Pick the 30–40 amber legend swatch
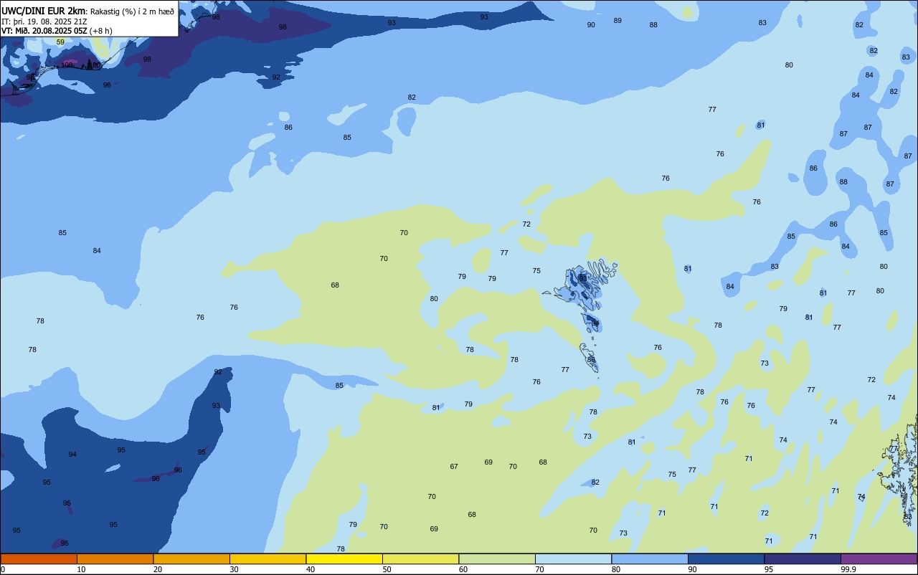 pos(268,559)
